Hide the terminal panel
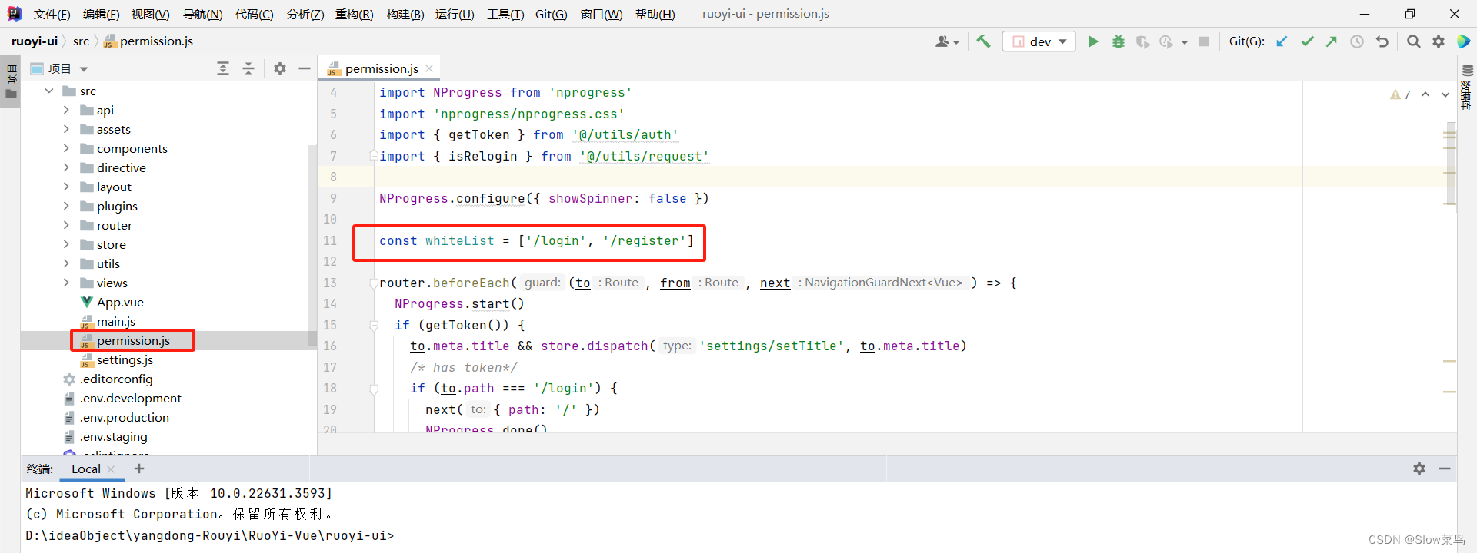This screenshot has height=553, width=1477. (1445, 469)
